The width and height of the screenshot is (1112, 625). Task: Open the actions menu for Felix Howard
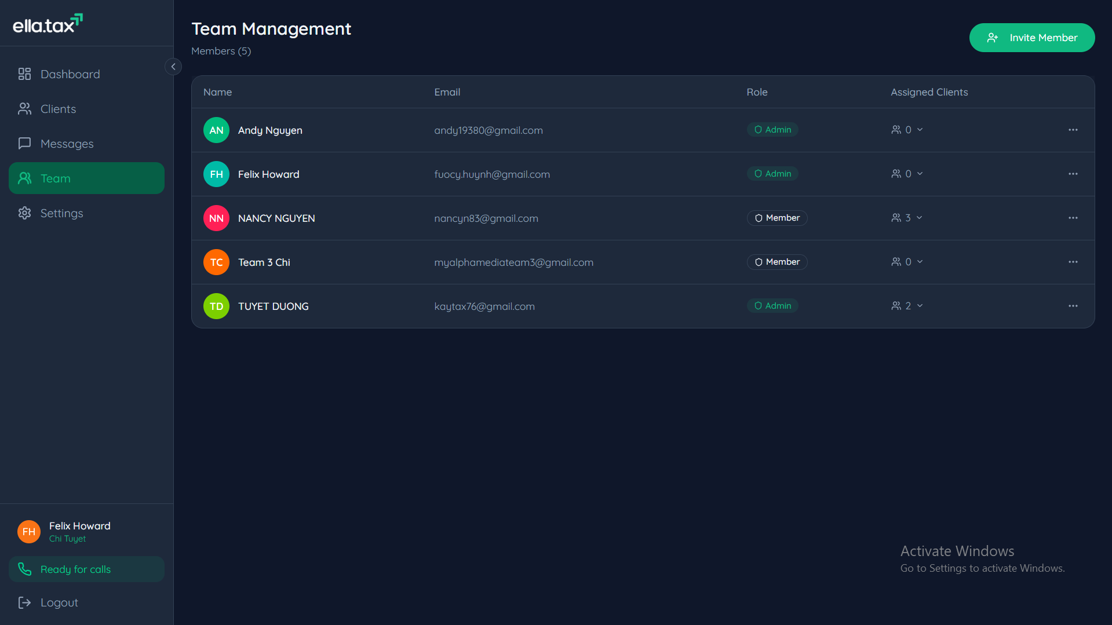tap(1073, 174)
